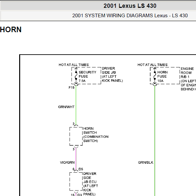Click the Driver Side J/B ECU dashed box
The image size is (196, 196).
tap(76, 181)
